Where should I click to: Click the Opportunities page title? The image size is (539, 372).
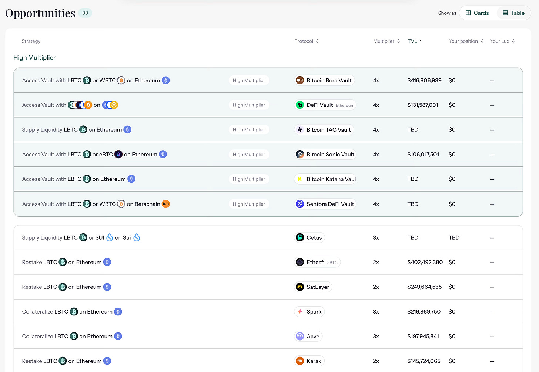[40, 13]
